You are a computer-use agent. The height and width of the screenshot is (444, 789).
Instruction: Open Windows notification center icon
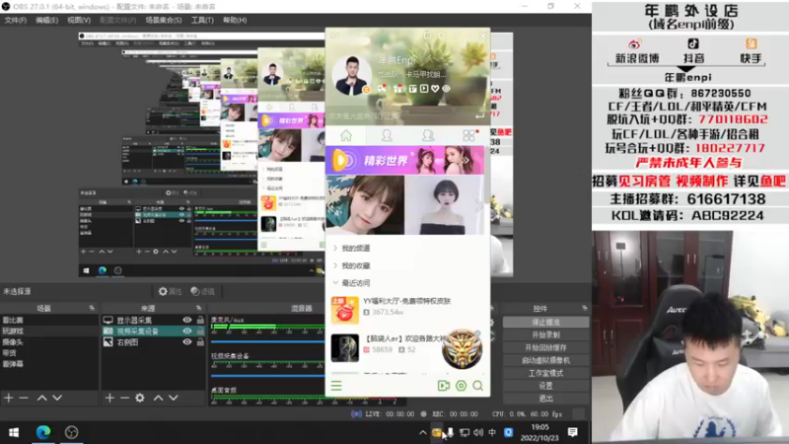573,432
